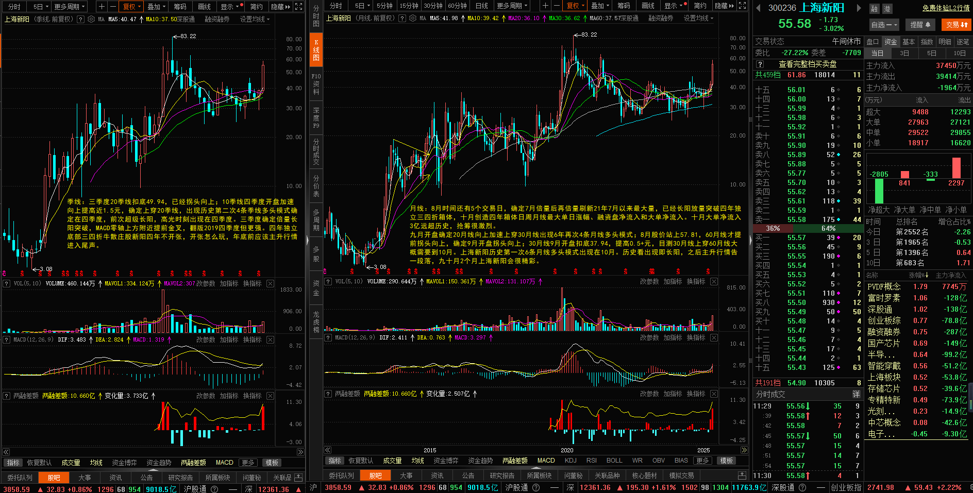Select 10日 period for fund flow
Image resolution: width=973 pixels, height=493 pixels.
959,53
